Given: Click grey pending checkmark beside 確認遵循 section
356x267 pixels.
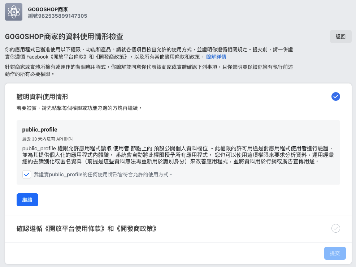Looking at the screenshot, I should (335, 228).
